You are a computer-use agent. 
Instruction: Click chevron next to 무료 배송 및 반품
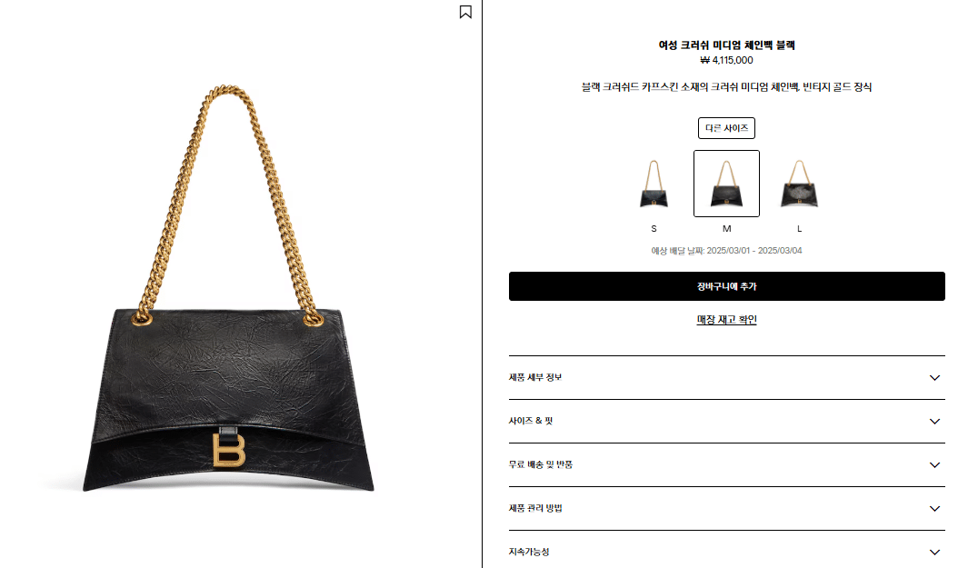pyautogui.click(x=934, y=465)
